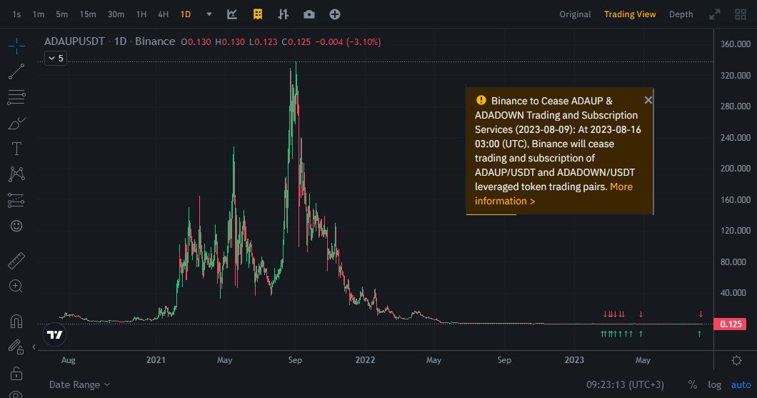Open the candlestick chart style icon
The width and height of the screenshot is (757, 398).
pyautogui.click(x=284, y=14)
